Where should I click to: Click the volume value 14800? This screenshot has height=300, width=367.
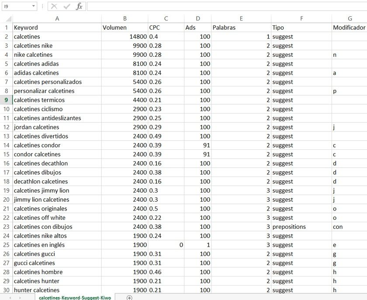[125, 37]
